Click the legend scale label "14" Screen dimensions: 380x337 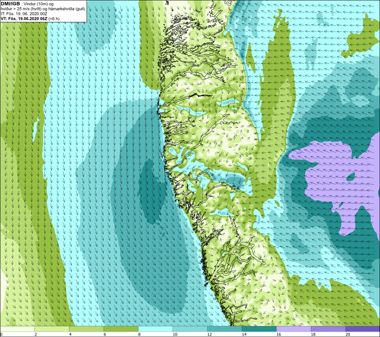tap(244, 334)
